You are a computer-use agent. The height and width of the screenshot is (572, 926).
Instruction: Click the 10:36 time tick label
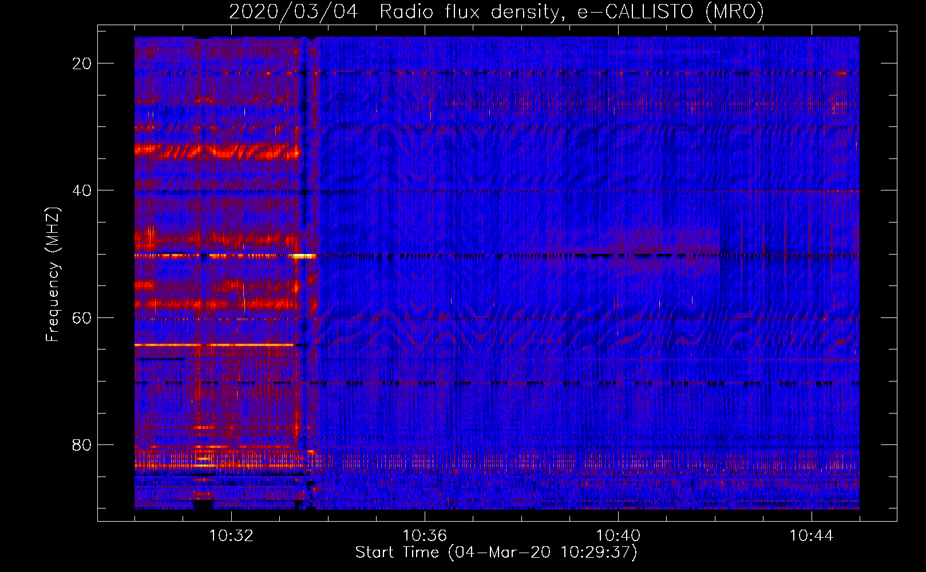point(425,536)
